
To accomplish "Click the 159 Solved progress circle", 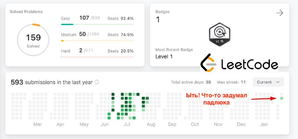I will pos(33,40).
